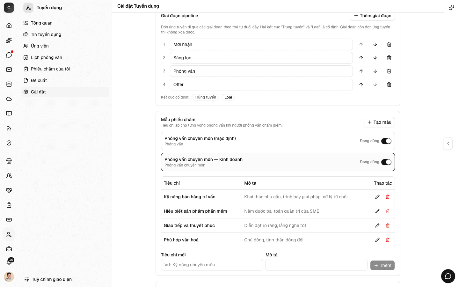Image resolution: width=459 pixels, height=287 pixels.
Task: Open the user avatar at bottom left
Action: (x=9, y=277)
